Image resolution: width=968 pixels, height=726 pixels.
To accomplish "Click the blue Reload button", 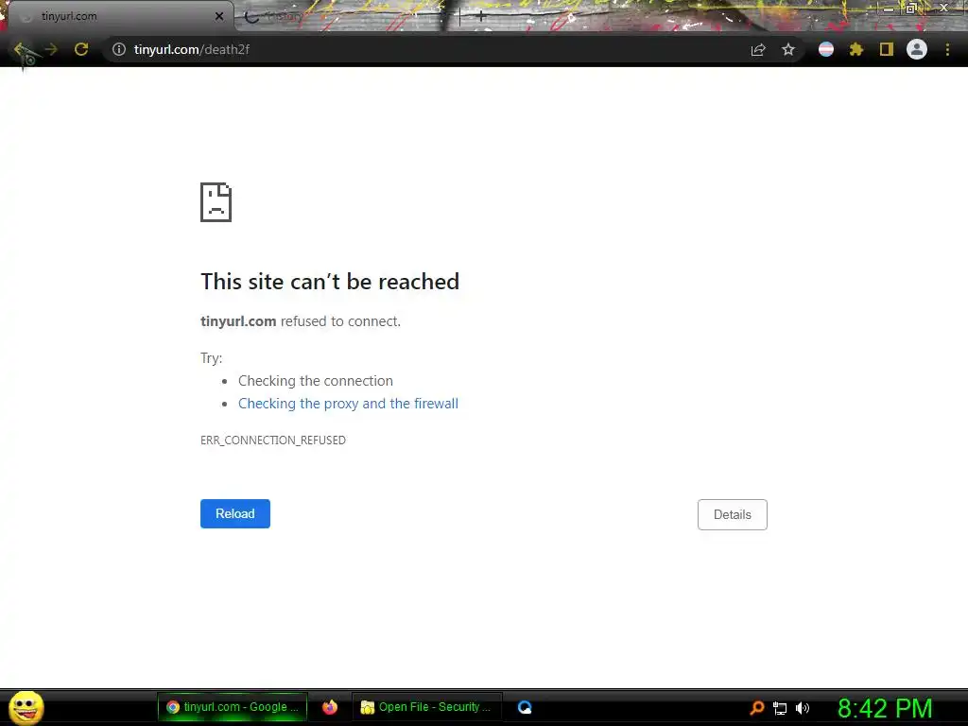I will click(235, 513).
